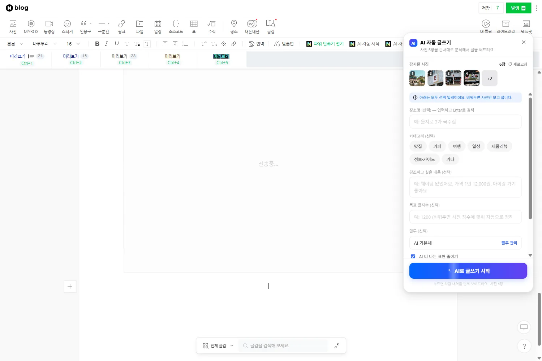Image resolution: width=542 pixels, height=361 pixels.
Task: Expand the 인용구 quote style dropdown
Action: point(91,23)
